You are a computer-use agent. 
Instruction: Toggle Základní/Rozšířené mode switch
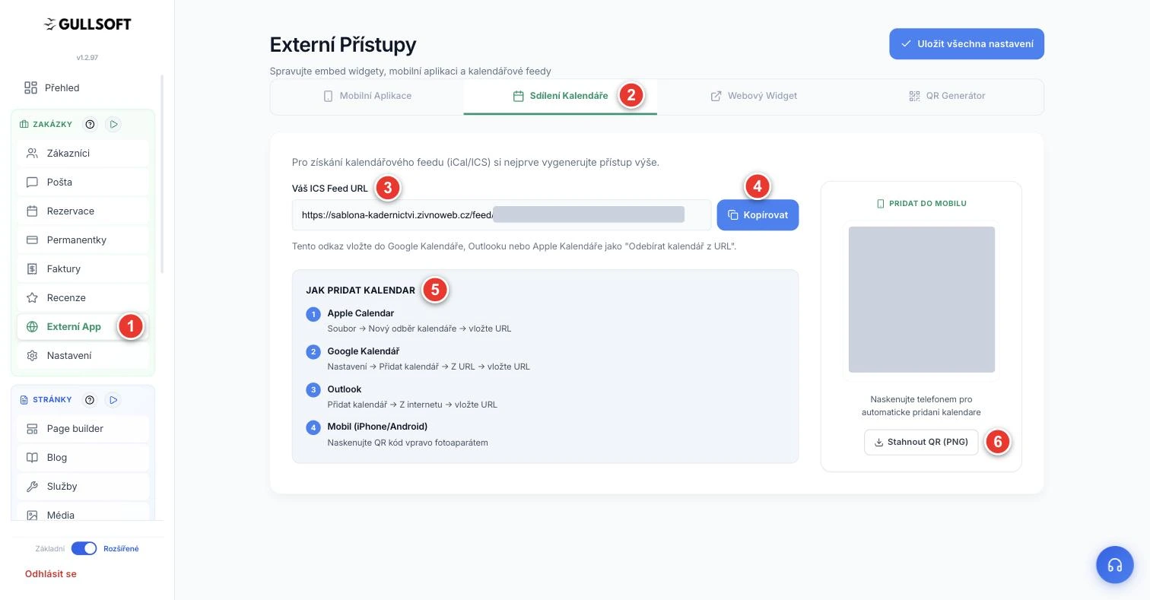point(84,548)
